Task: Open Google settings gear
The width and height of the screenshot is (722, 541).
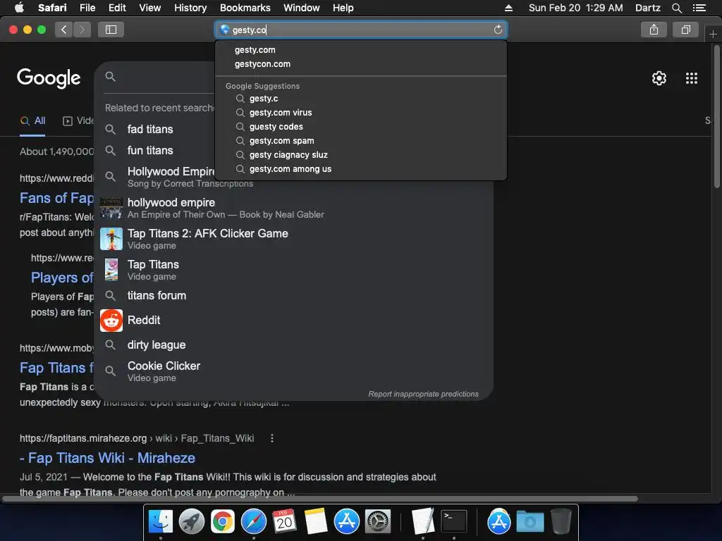Action: coord(659,78)
